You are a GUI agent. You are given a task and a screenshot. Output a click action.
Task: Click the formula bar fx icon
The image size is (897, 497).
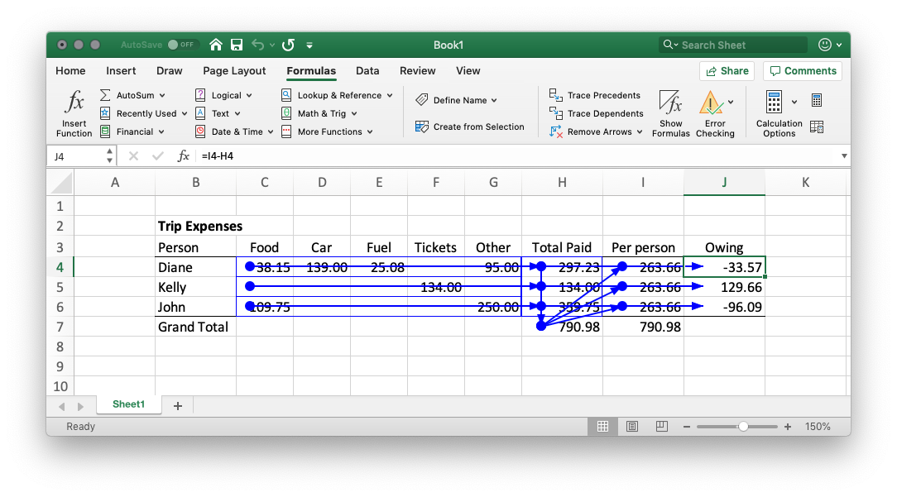(183, 155)
